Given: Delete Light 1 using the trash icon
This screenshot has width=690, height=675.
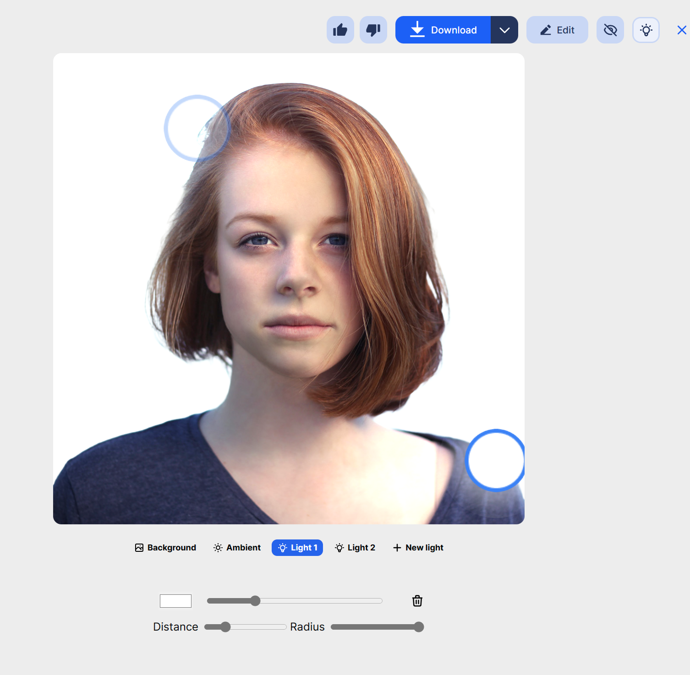Looking at the screenshot, I should 417,601.
